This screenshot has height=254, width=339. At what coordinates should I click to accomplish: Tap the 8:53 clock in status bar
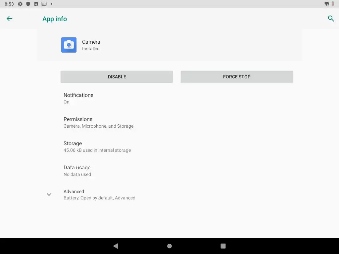point(9,4)
